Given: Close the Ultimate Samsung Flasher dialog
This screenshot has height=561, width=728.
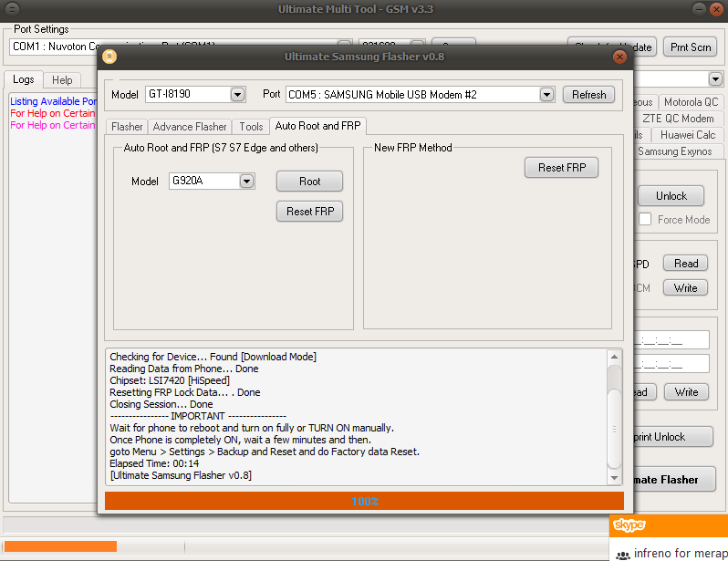Looking at the screenshot, I should (619, 57).
